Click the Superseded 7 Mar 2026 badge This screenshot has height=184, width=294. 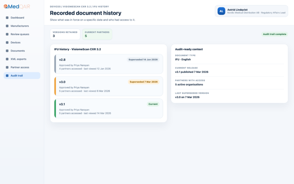[144, 82]
